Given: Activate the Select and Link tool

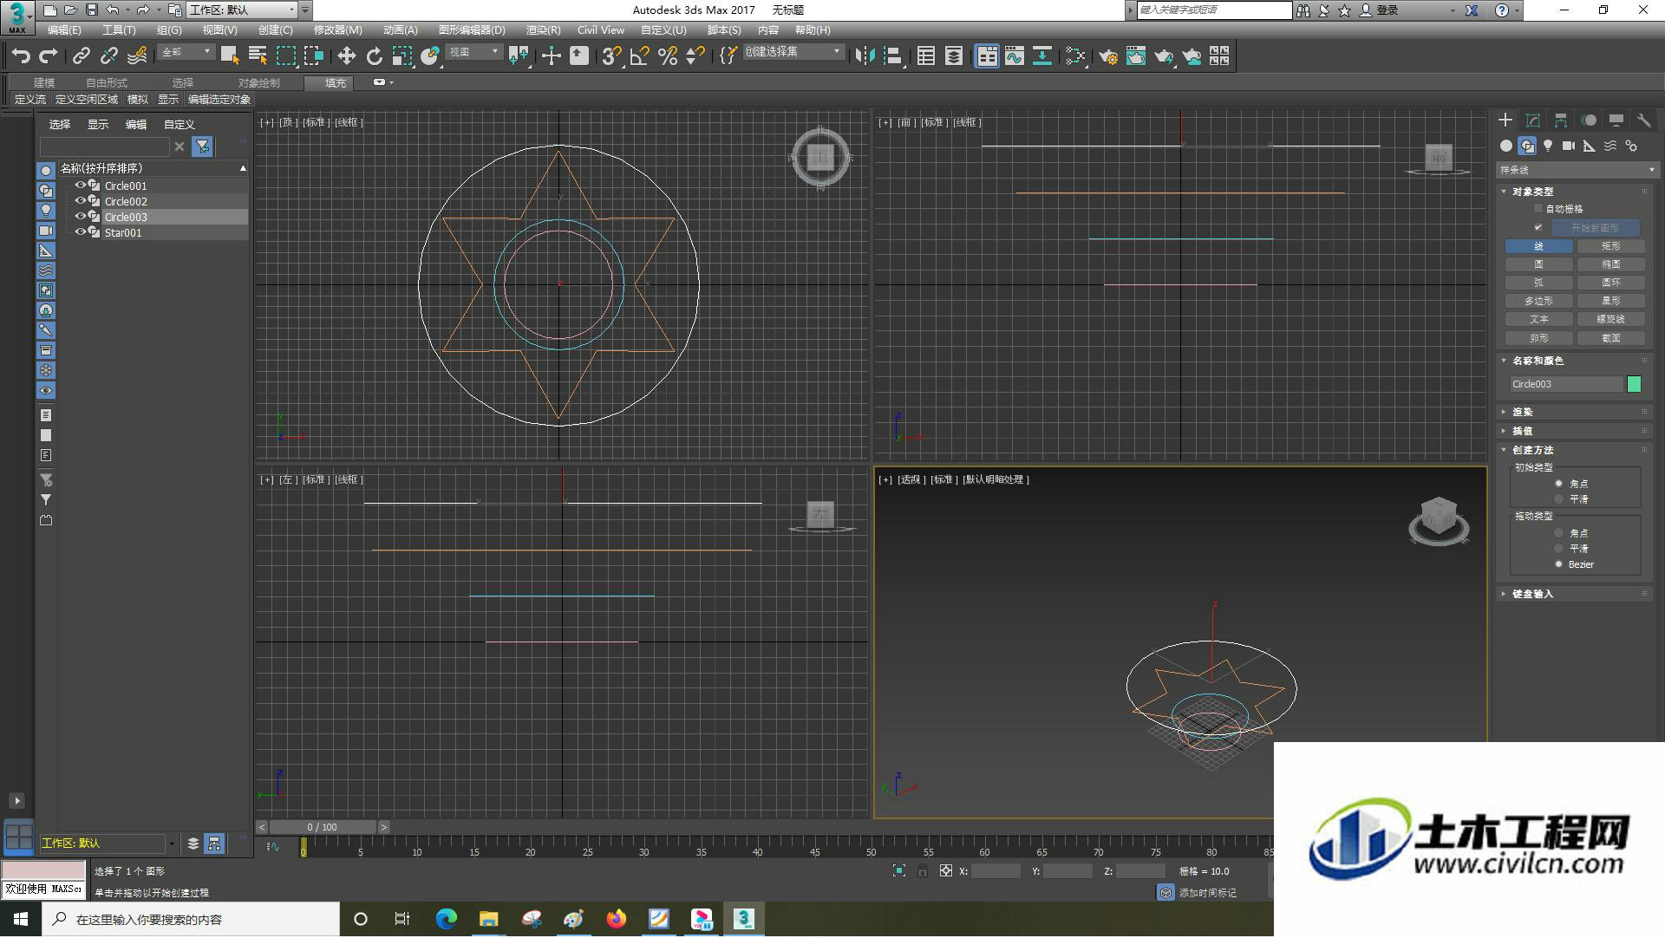Looking at the screenshot, I should pos(82,56).
